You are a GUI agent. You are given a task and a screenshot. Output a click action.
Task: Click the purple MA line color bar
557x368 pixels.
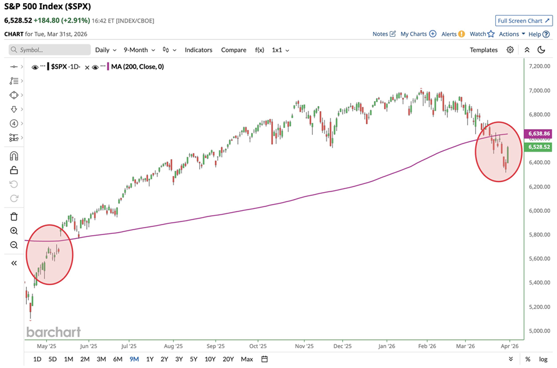[x=108, y=67]
